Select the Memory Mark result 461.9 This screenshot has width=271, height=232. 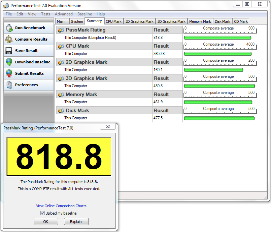tap(158, 102)
